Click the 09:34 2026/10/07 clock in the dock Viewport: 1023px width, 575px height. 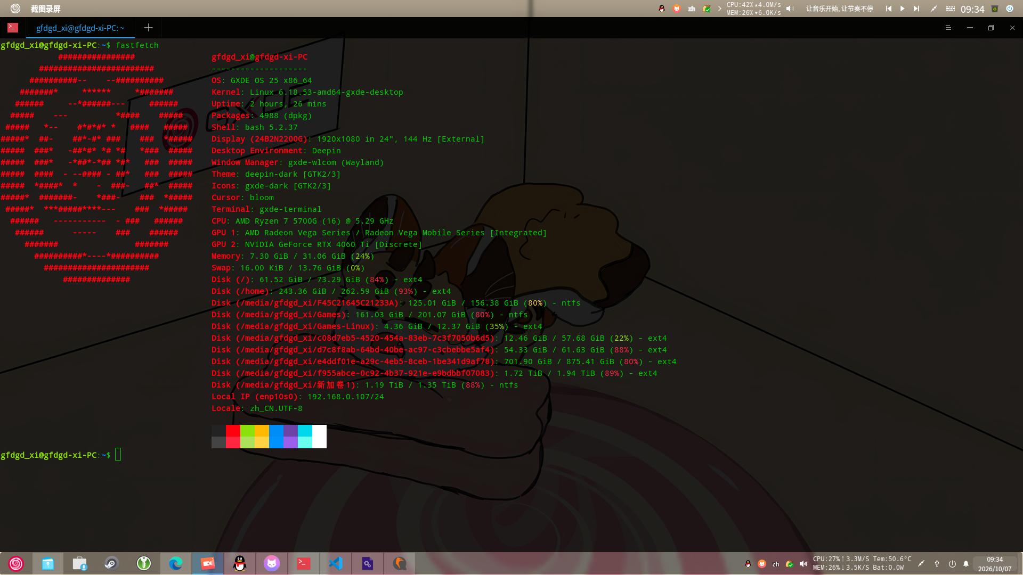click(995, 564)
